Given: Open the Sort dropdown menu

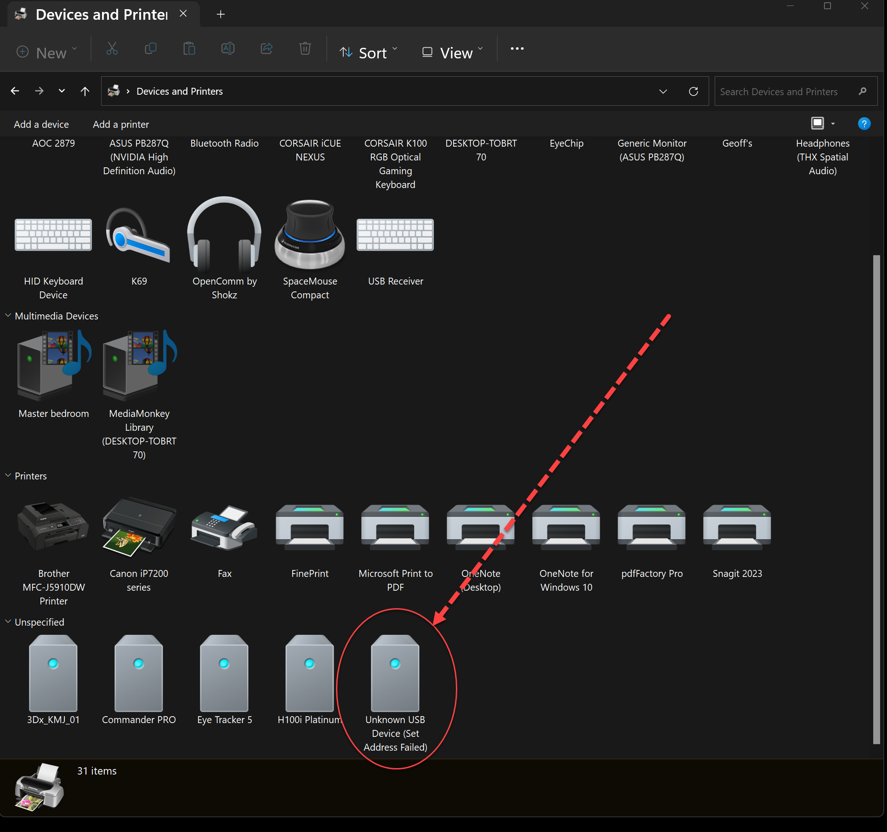Looking at the screenshot, I should 369,53.
